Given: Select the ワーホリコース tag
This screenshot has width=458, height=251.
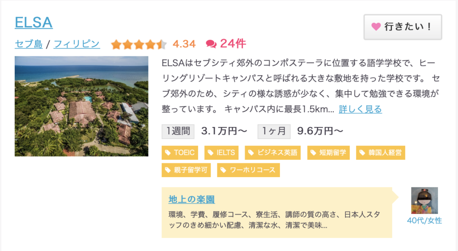Looking at the screenshot, I should [x=248, y=170].
